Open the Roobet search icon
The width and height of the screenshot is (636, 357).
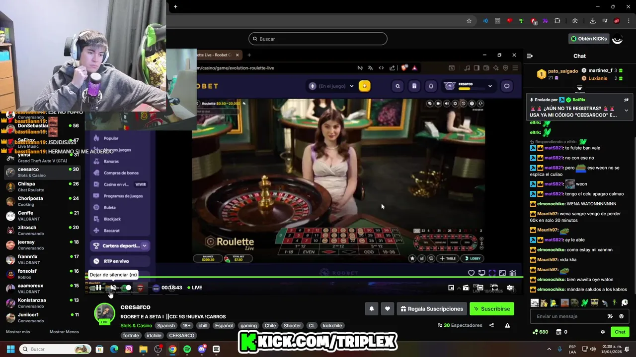[397, 86]
